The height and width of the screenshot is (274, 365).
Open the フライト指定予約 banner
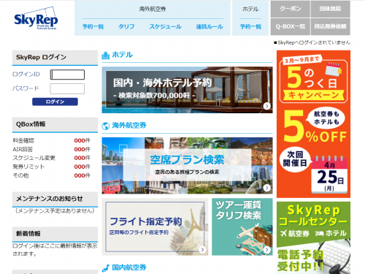pyautogui.click(x=155, y=227)
